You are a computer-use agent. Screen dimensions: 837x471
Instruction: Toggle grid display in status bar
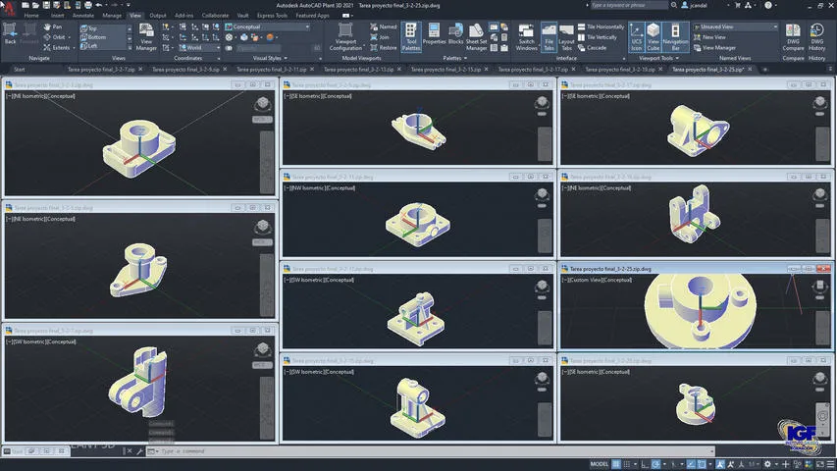pos(615,464)
